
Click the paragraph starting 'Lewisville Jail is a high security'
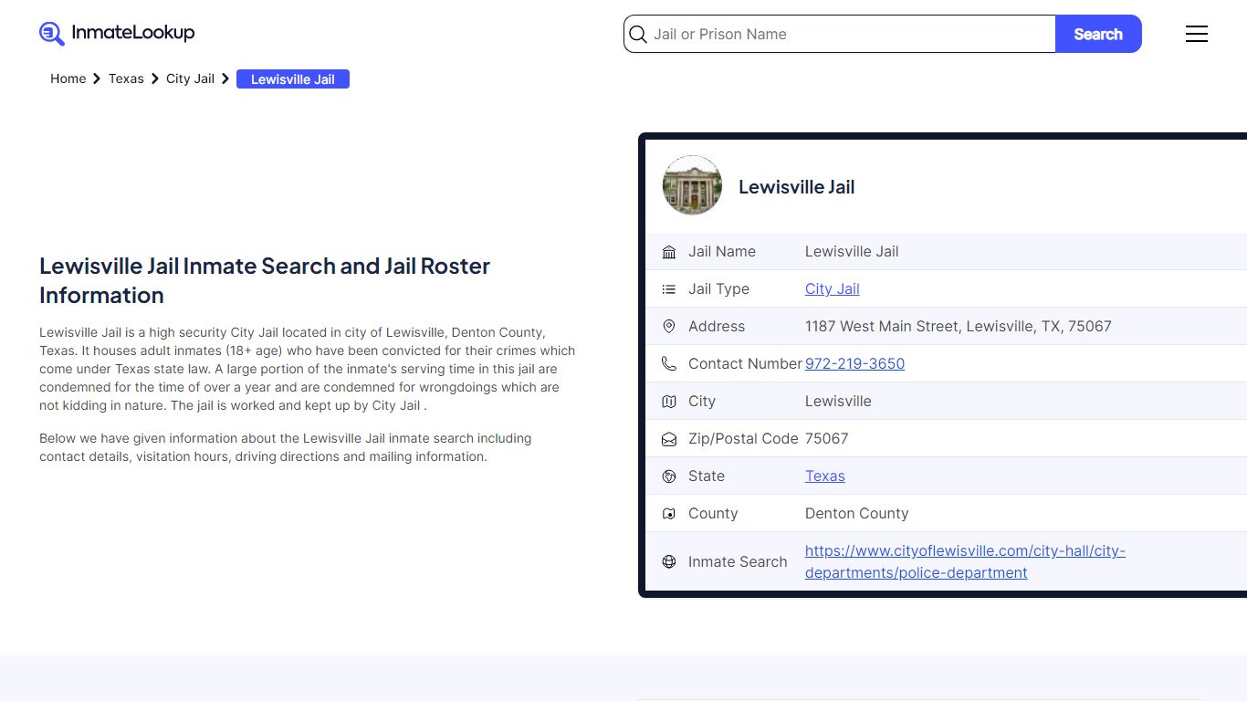pyautogui.click(x=308, y=369)
